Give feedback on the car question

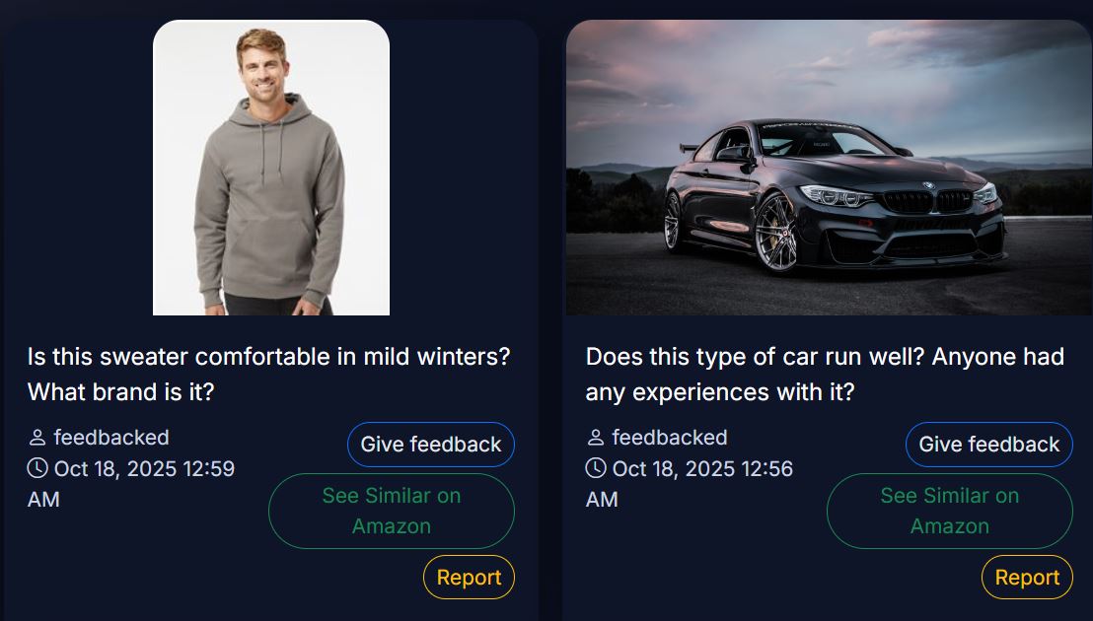(989, 445)
